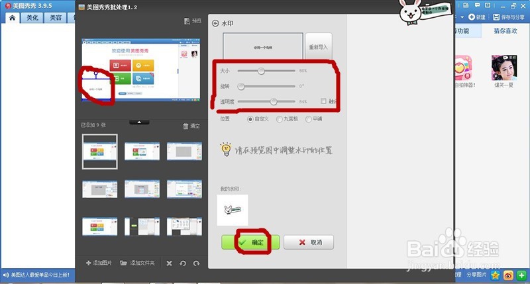Click the 分享图片 link in status bar
Screen dimensions: 530x284
click(476, 275)
